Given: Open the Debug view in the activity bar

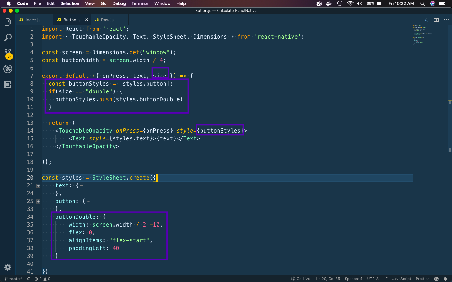Looking at the screenshot, I should [8, 69].
